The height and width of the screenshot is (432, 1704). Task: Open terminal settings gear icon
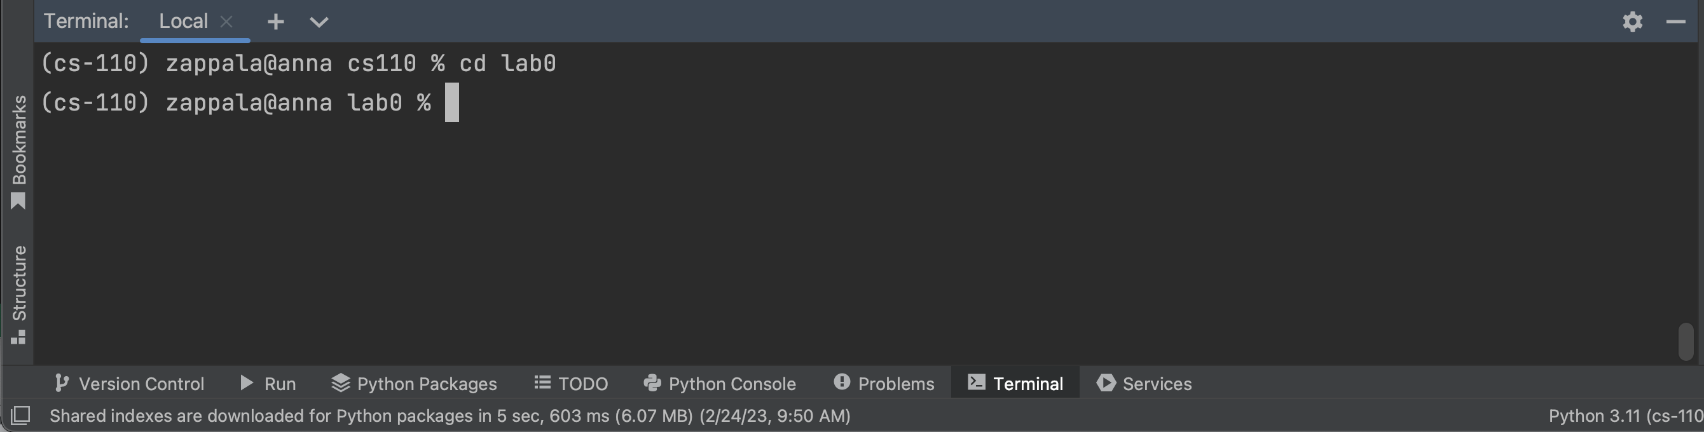1632,22
